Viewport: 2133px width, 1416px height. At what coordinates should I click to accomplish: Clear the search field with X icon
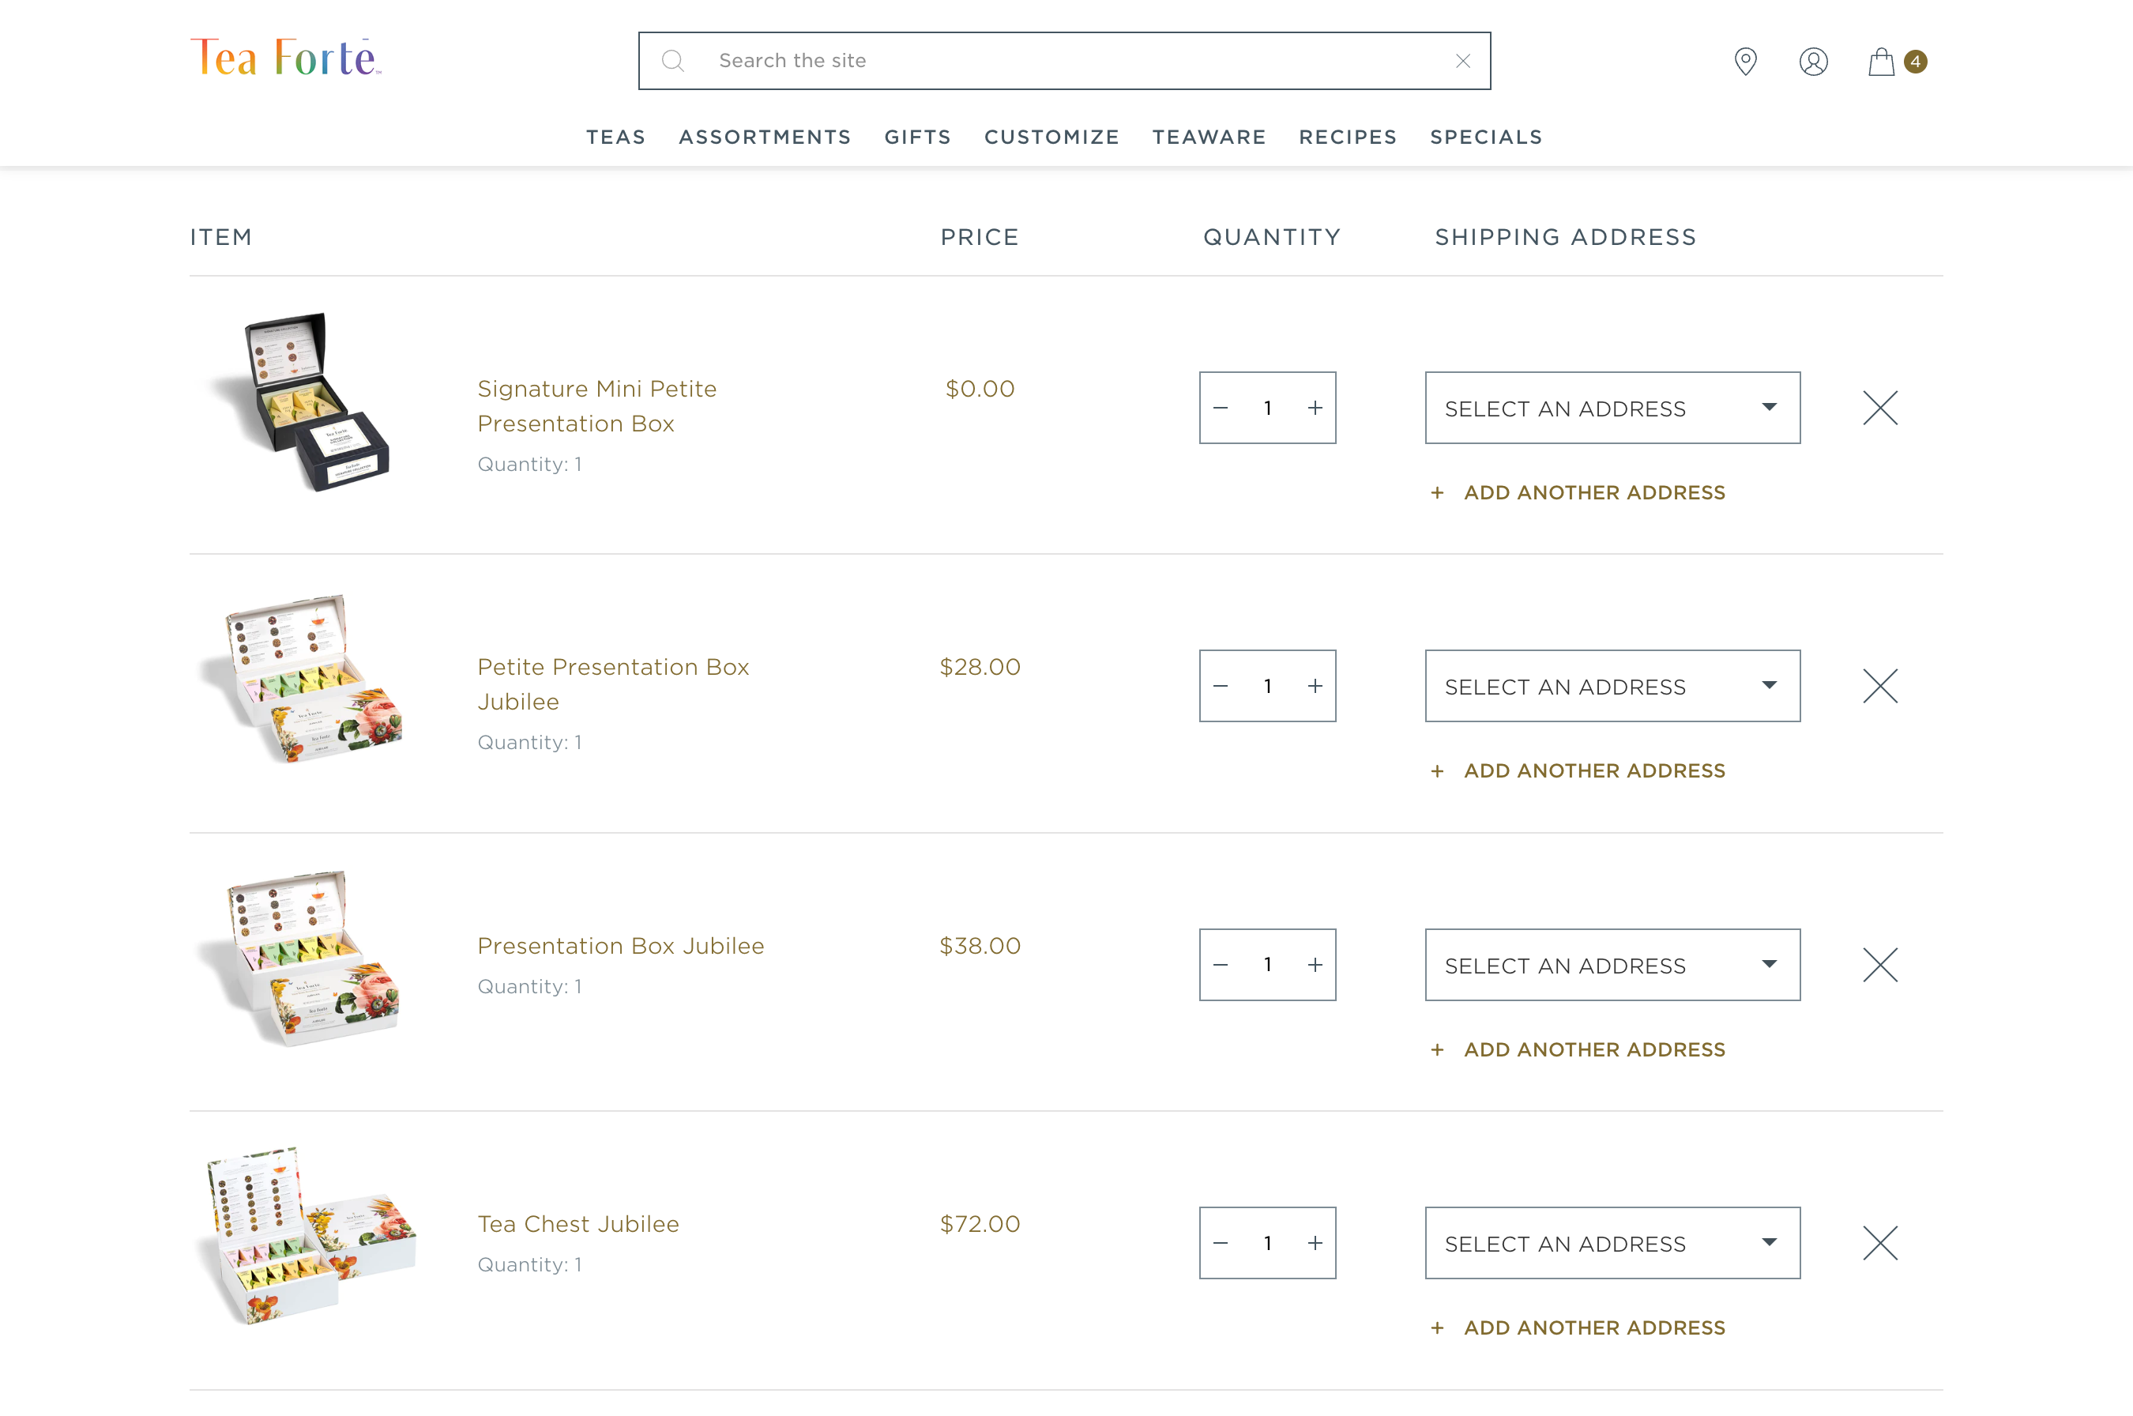tap(1462, 62)
